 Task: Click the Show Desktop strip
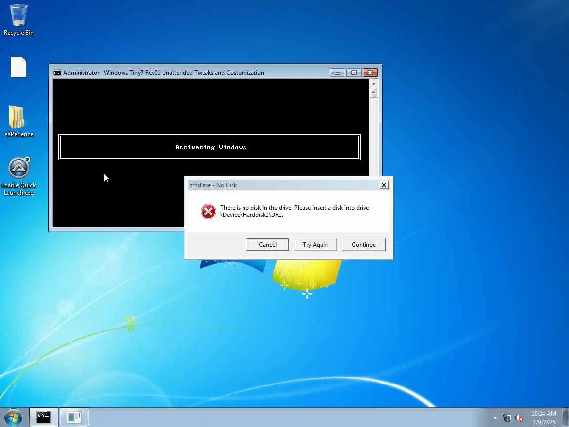pyautogui.click(x=566, y=417)
